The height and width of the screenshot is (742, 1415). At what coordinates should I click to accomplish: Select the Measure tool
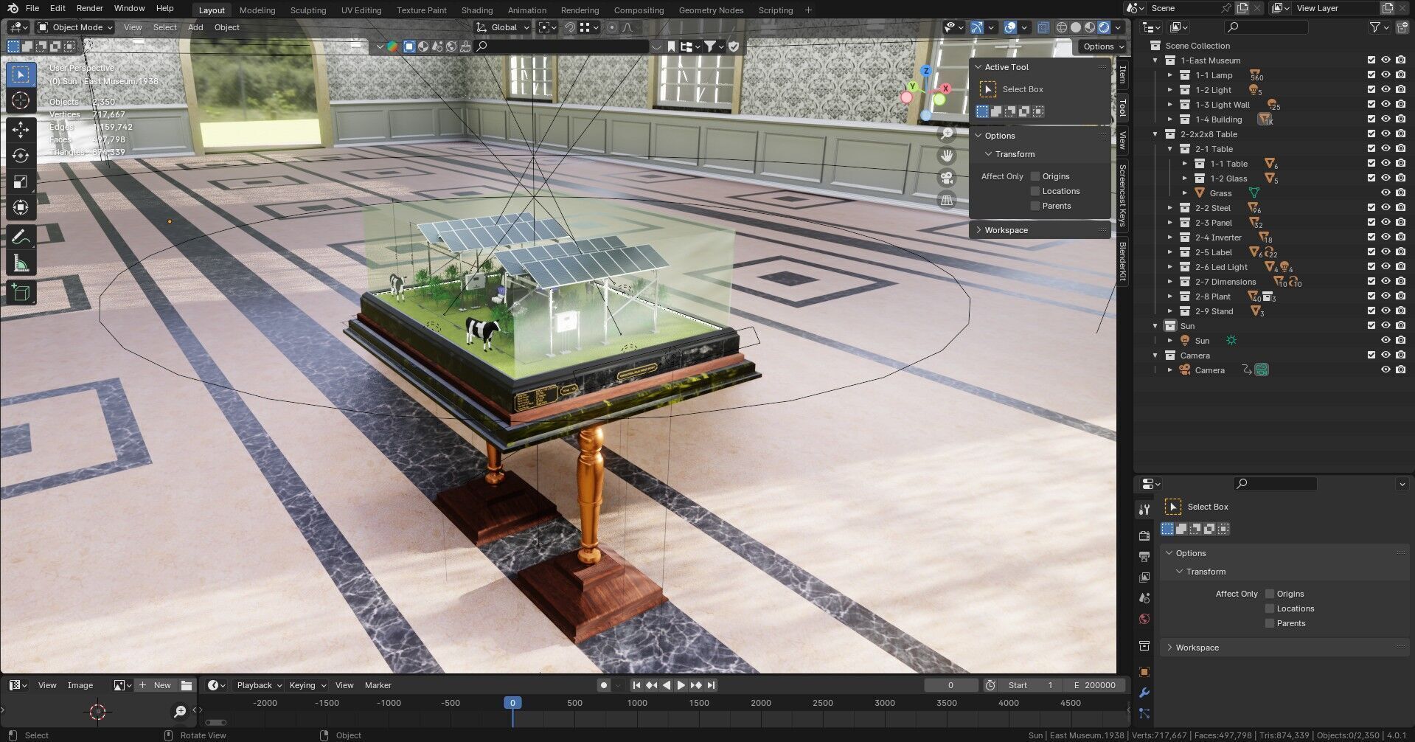(x=21, y=263)
